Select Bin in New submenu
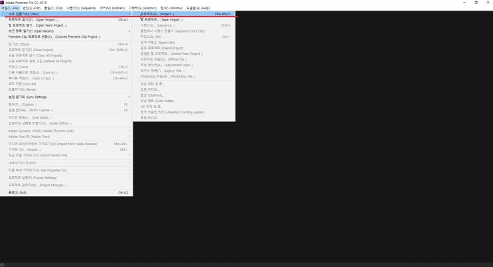The width and height of the screenshot is (493, 267). click(184, 36)
